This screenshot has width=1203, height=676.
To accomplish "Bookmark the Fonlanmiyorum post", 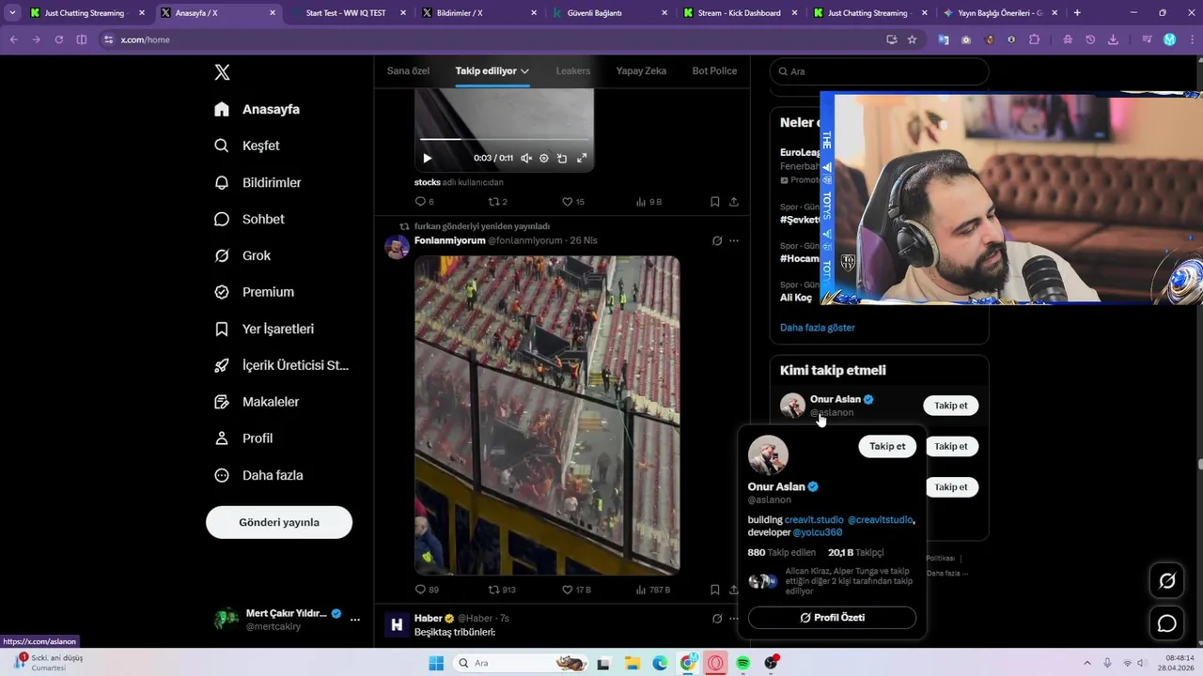I will [715, 590].
